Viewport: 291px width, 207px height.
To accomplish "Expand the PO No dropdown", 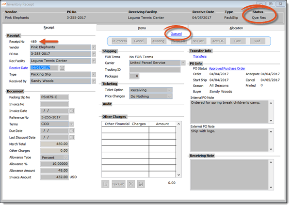I will (x=94, y=54).
